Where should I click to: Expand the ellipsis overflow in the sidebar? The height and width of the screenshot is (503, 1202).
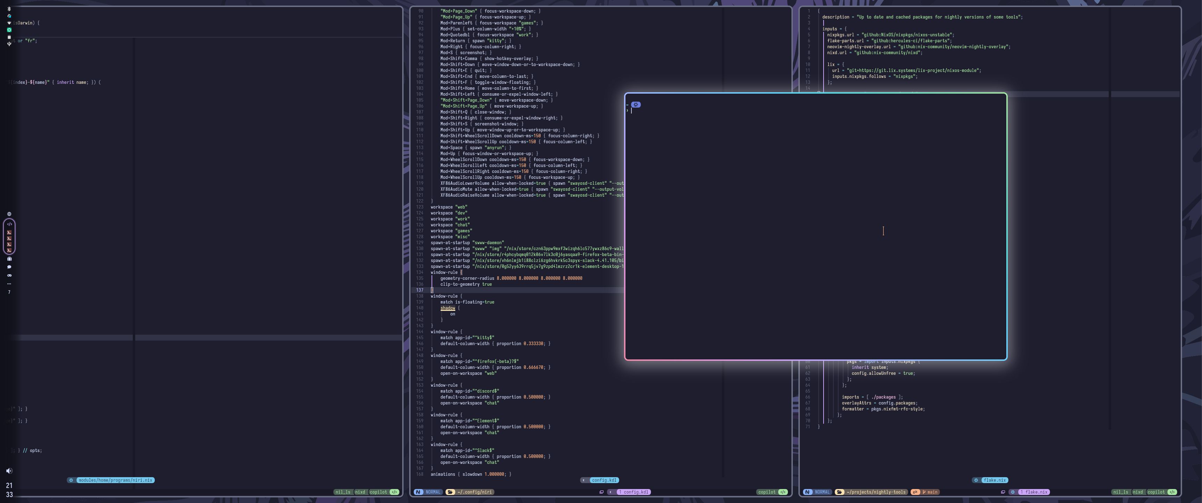[9, 283]
